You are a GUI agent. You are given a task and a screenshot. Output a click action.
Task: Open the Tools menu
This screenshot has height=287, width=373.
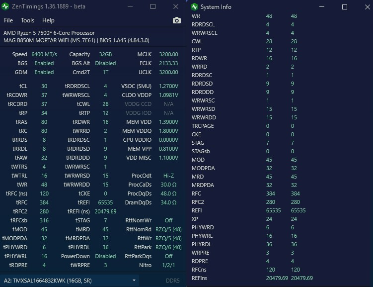[x=28, y=20]
